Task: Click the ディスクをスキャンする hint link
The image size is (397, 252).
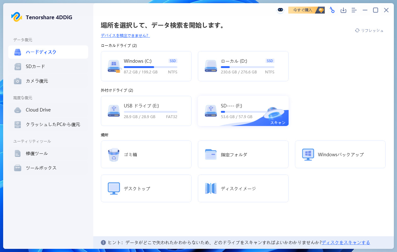Action: [x=346, y=243]
